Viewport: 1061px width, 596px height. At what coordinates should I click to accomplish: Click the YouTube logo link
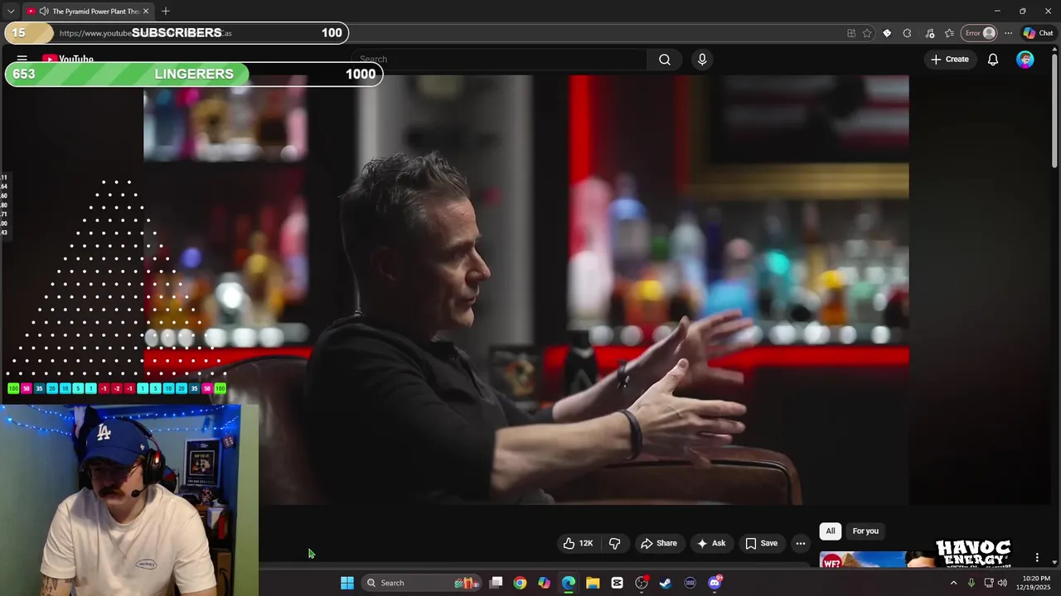(68, 60)
